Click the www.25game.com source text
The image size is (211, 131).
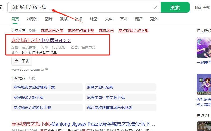pos(26,70)
